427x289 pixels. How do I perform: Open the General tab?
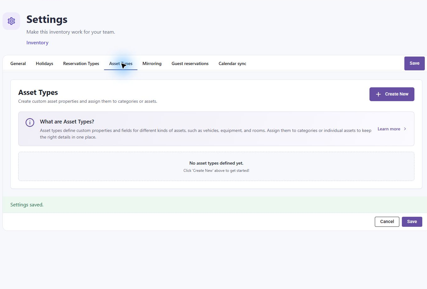coord(18,63)
